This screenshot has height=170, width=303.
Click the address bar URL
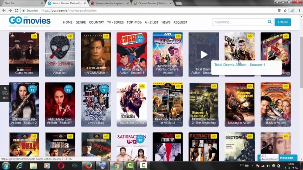(x=69, y=10)
